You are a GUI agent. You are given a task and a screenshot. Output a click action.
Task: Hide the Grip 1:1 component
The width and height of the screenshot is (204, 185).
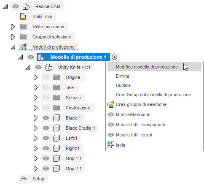(x=46, y=158)
